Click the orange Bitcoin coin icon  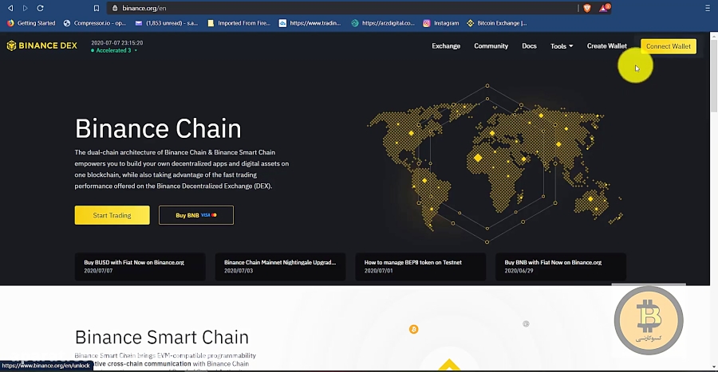click(413, 329)
